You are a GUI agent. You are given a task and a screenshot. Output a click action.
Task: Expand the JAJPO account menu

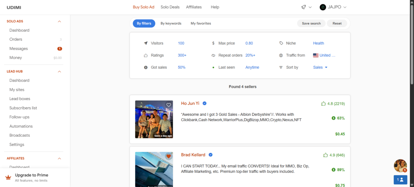coord(345,7)
